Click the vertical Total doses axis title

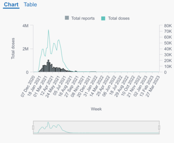(13, 49)
